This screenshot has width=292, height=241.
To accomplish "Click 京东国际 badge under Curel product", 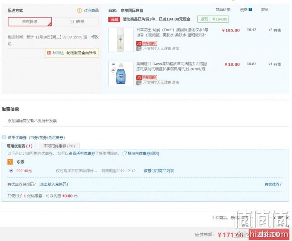I will (x=147, y=43).
